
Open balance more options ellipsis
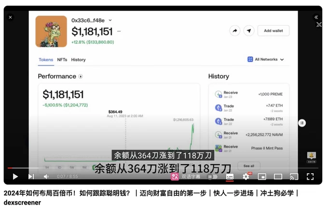[119, 31]
